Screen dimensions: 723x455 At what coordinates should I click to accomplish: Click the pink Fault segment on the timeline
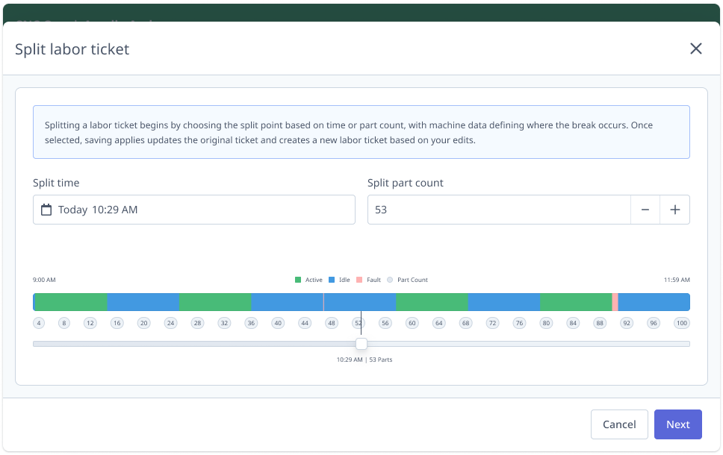[x=615, y=301]
